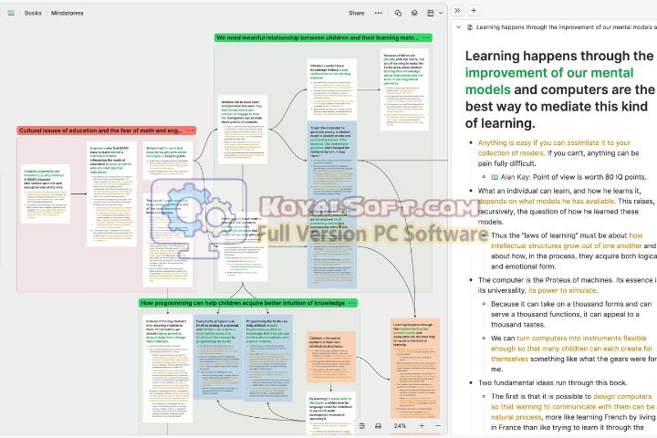657x438 pixels.
Task: Click 'Two fundamental ideas run through this book' bullet
Action: pos(553,382)
